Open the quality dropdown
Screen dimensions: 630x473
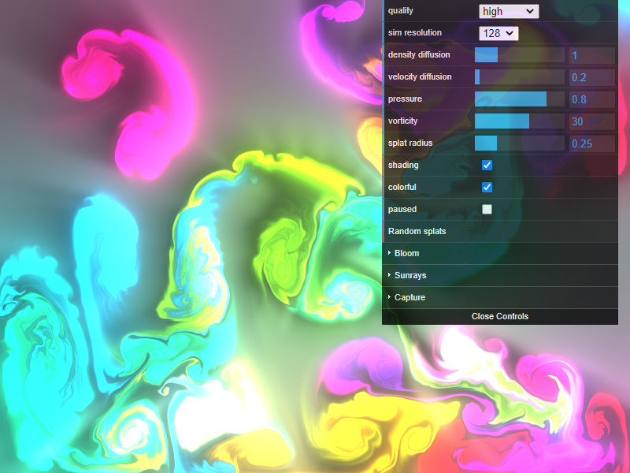(x=509, y=11)
